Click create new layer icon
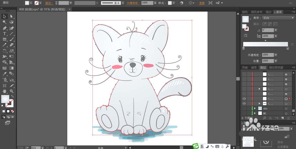The width and height of the screenshot is (296, 149). [x=282, y=118]
